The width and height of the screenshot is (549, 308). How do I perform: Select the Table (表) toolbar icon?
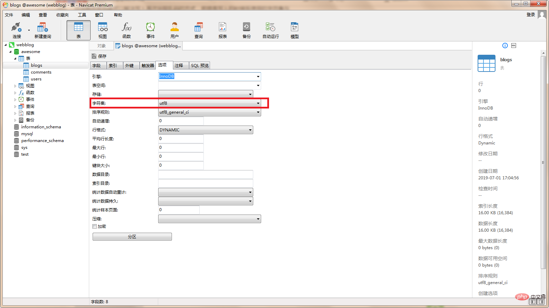click(79, 30)
